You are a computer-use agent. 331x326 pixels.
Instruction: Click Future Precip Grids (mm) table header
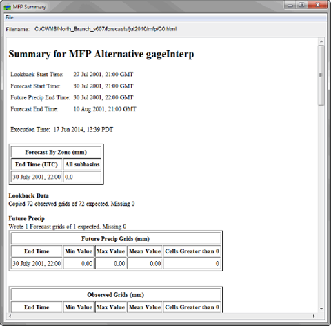click(x=116, y=239)
